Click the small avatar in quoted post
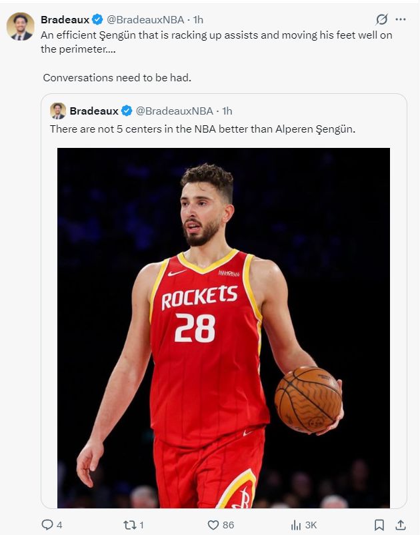420x535 pixels. [x=58, y=111]
